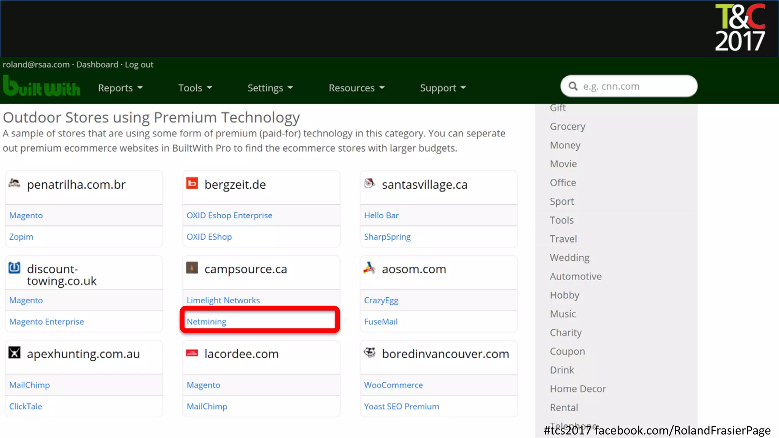Open the Support menu
Image resolution: width=779 pixels, height=438 pixels.
(x=442, y=88)
